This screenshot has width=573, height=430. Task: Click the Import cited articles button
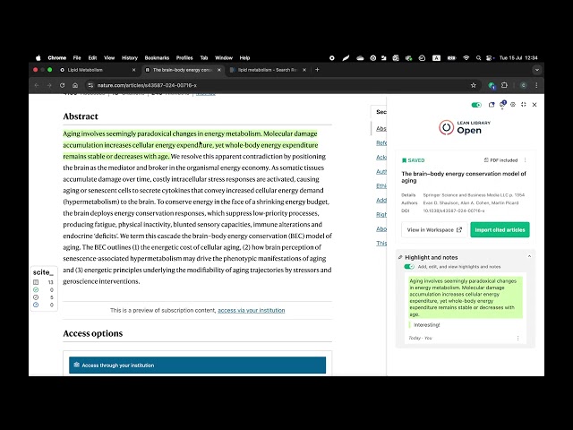(500, 229)
